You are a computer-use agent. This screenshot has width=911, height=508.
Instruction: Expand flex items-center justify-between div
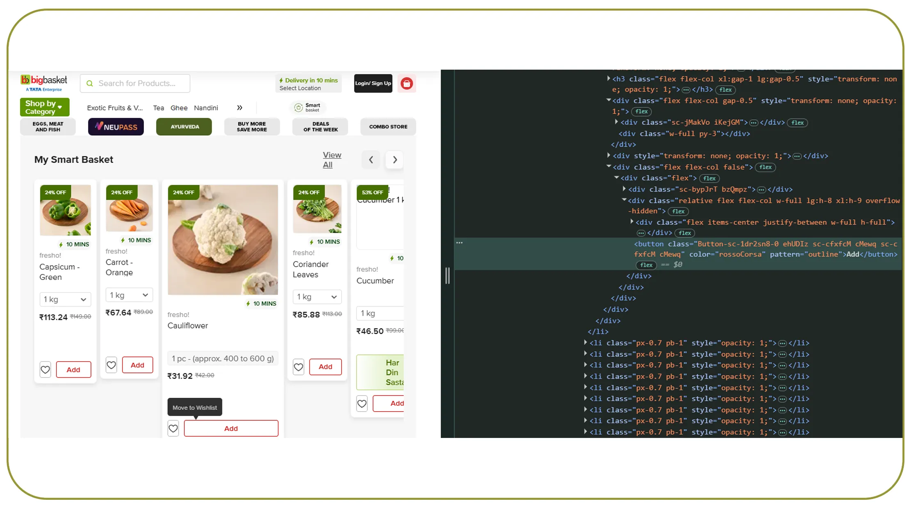(632, 222)
